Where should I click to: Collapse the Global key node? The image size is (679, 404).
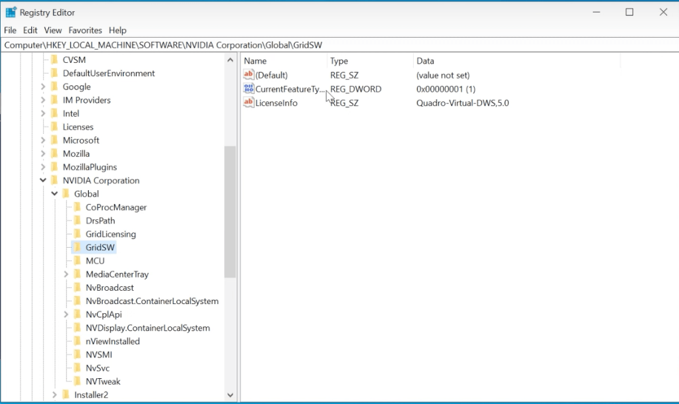click(x=54, y=194)
